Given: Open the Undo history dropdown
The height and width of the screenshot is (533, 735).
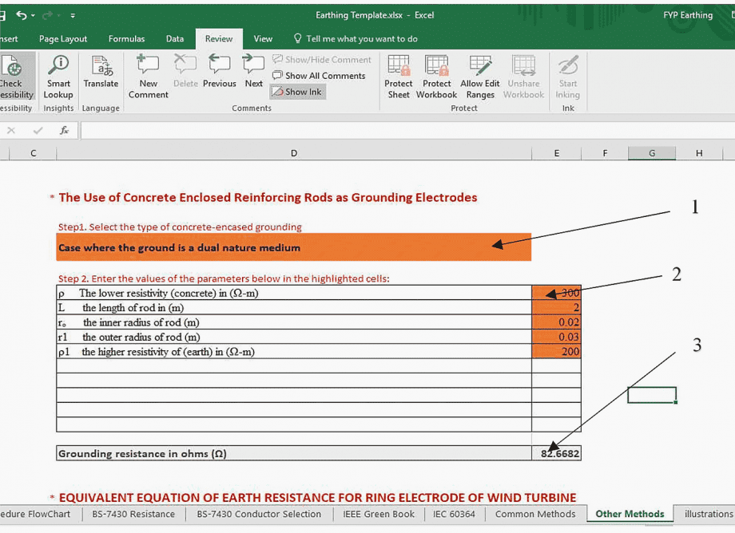Looking at the screenshot, I should pyautogui.click(x=33, y=15).
